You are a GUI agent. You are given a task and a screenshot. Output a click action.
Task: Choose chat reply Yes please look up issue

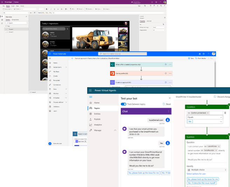(x=144, y=173)
